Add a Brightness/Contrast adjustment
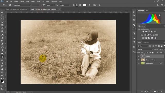Image resolution: width=165 pixels, height=93 pixels. [x=143, y=32]
